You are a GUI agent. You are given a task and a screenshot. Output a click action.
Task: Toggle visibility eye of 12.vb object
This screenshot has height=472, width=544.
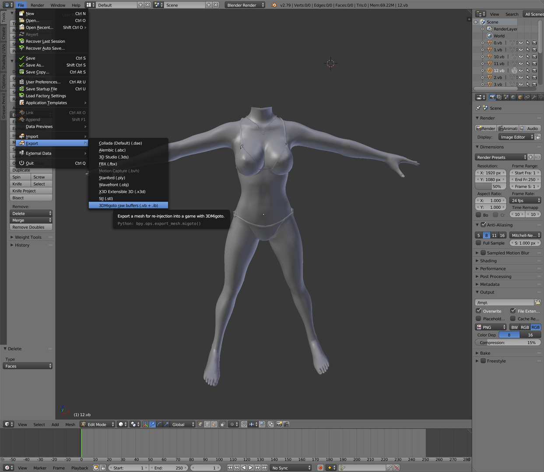[521, 70]
